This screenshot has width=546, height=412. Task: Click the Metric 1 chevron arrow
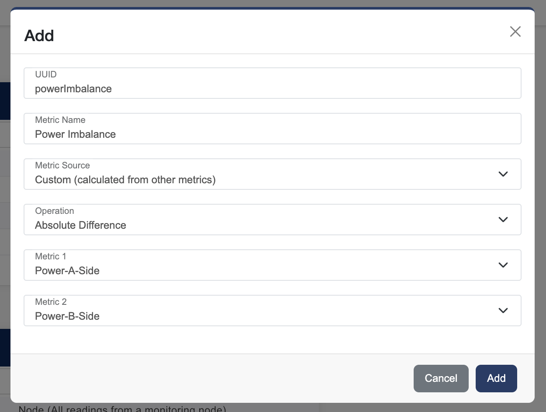tap(503, 265)
